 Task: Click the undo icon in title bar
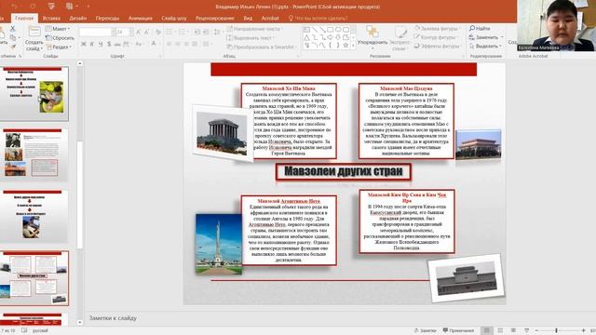(x=15, y=7)
